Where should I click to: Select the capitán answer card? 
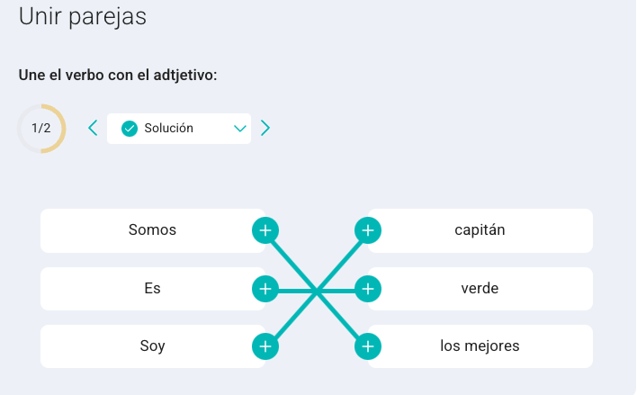tap(480, 230)
